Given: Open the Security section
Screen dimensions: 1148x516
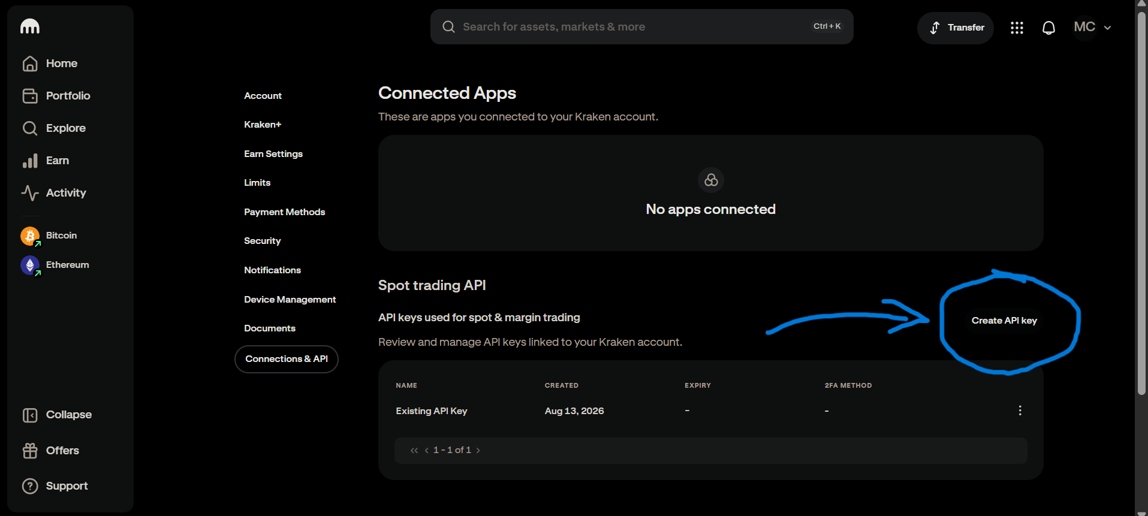Looking at the screenshot, I should tap(263, 241).
